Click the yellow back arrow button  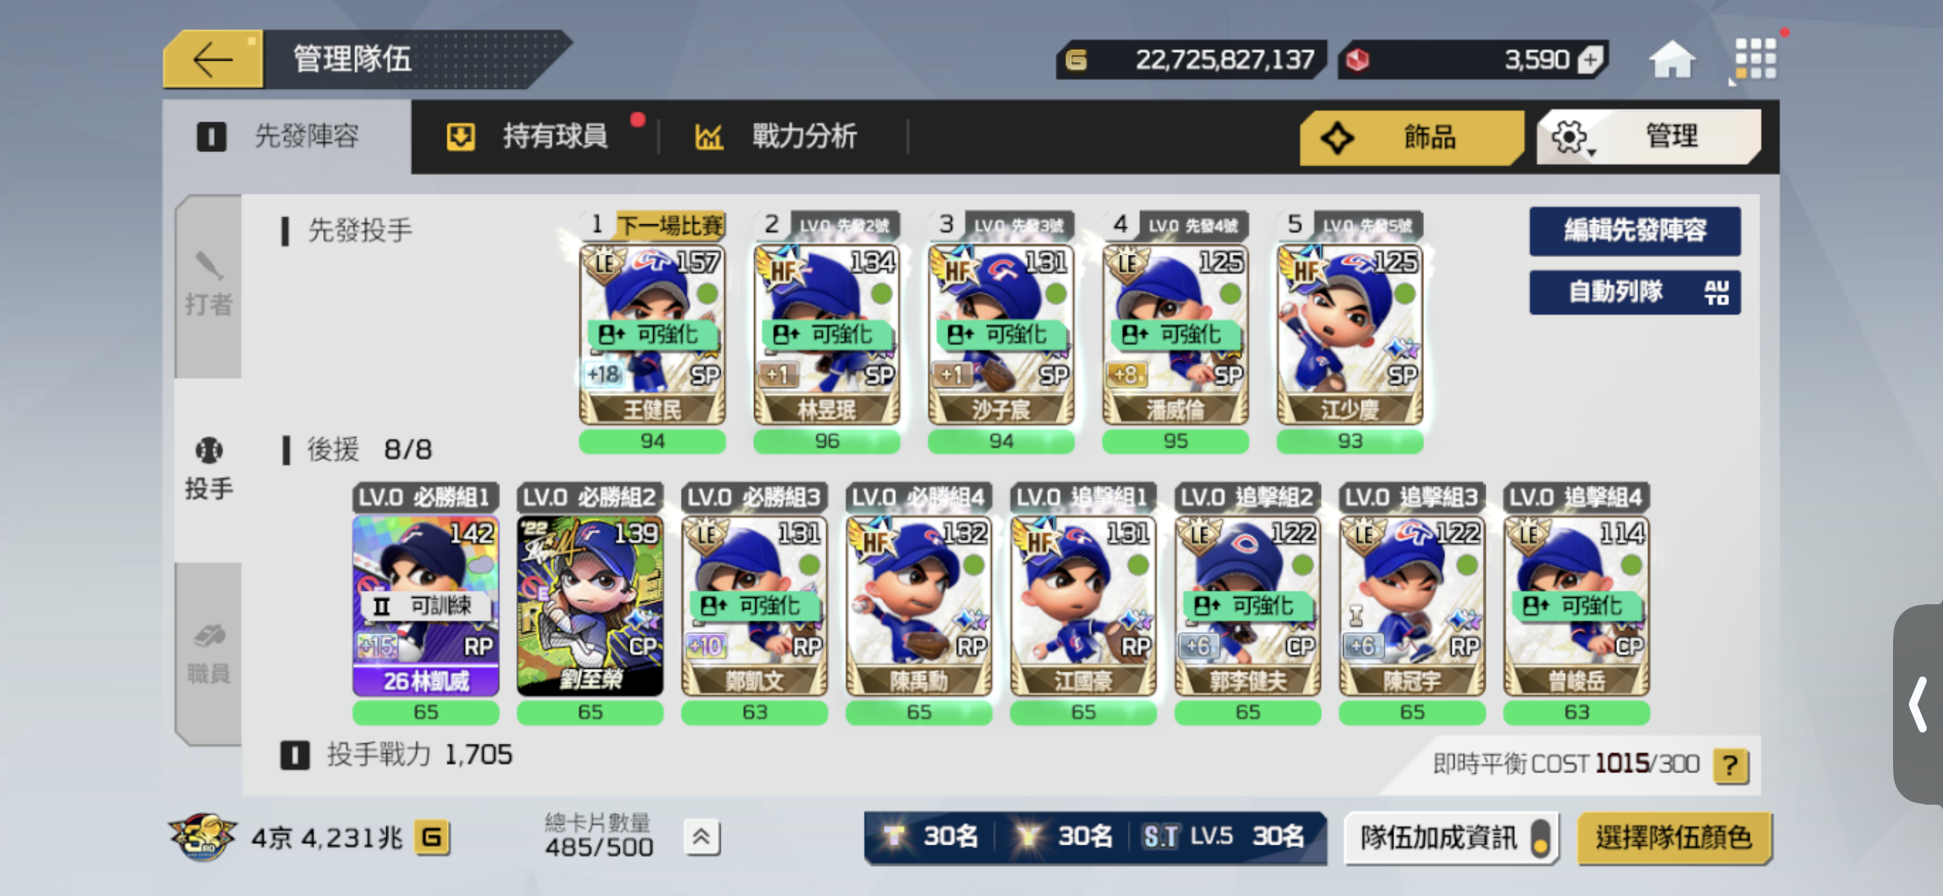point(213,60)
